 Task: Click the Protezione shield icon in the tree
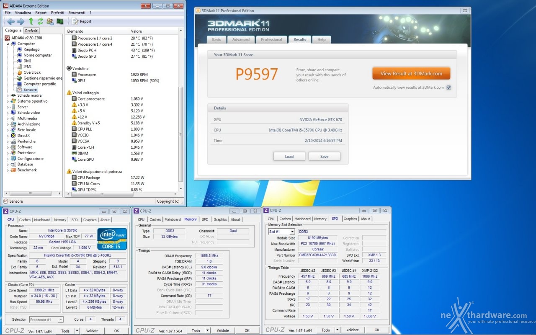tap(14, 153)
